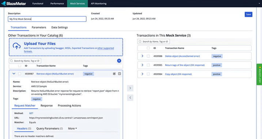Image resolution: width=262 pixels, height=139 pixels.
Task: Open the Copy object (OK response) link
Action: point(178,74)
